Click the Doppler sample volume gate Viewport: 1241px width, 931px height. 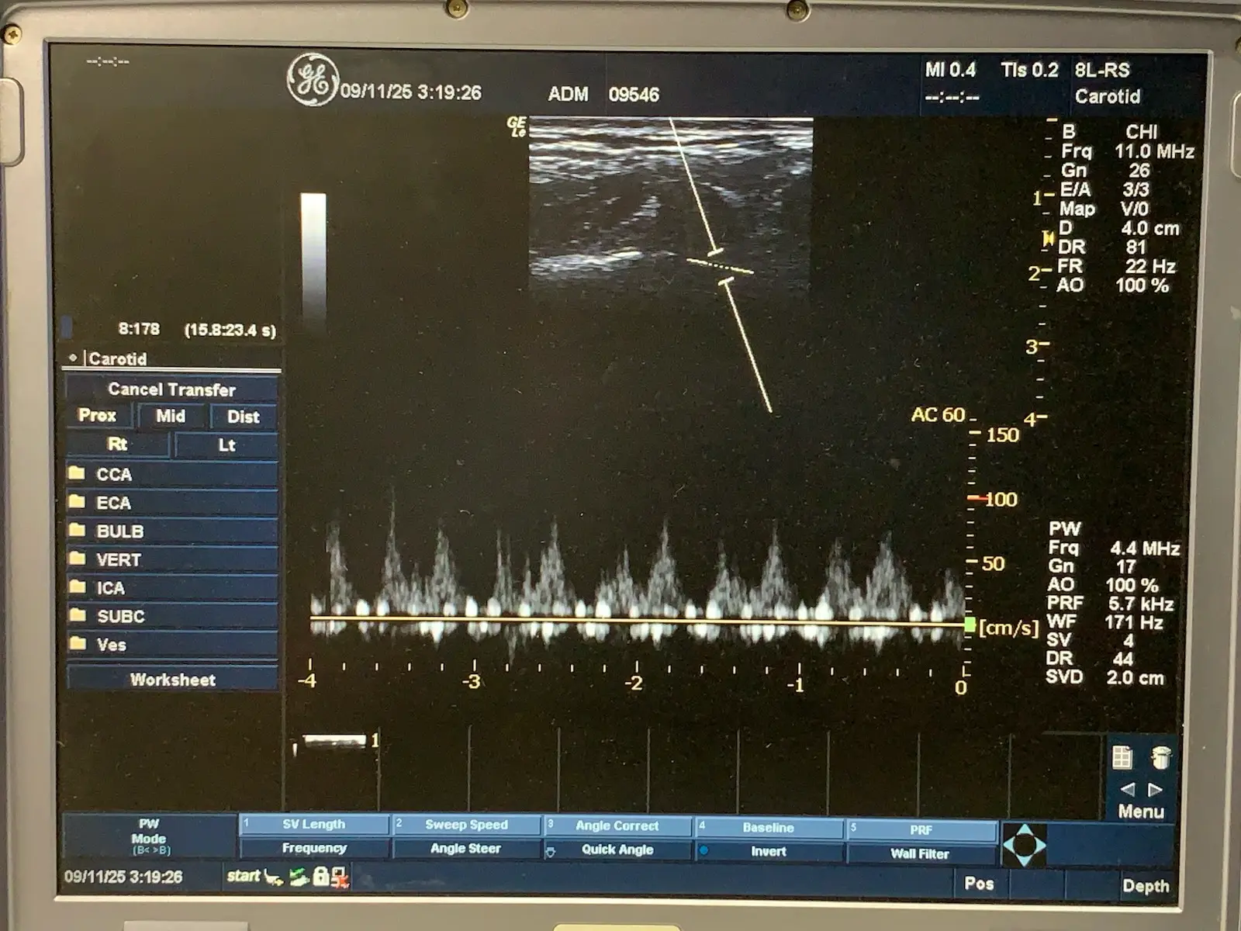pos(721,267)
